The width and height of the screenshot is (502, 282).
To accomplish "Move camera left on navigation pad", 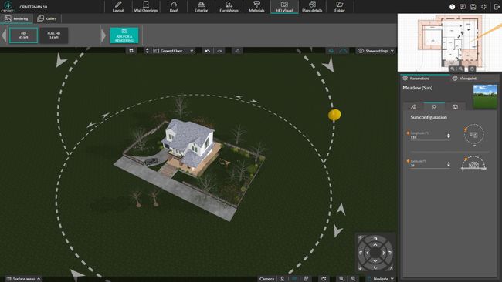I will [x=367, y=253].
